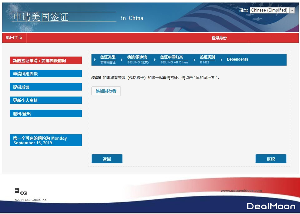The image size is (300, 214).
Task: Click the DealMoon logo at bottom right
Action: tap(271, 206)
